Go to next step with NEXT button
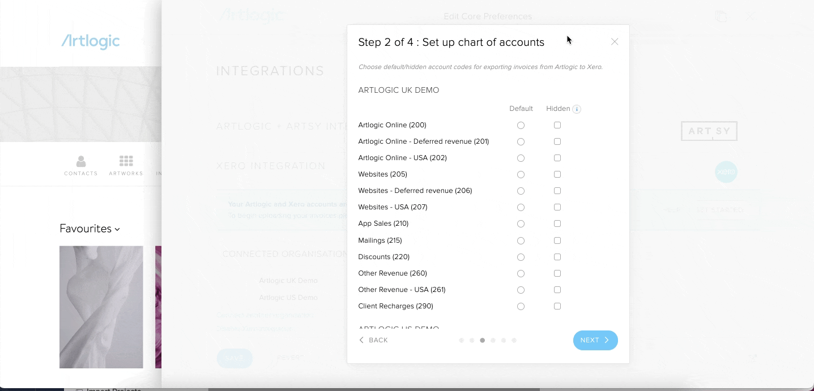This screenshot has height=391, width=814. 595,340
